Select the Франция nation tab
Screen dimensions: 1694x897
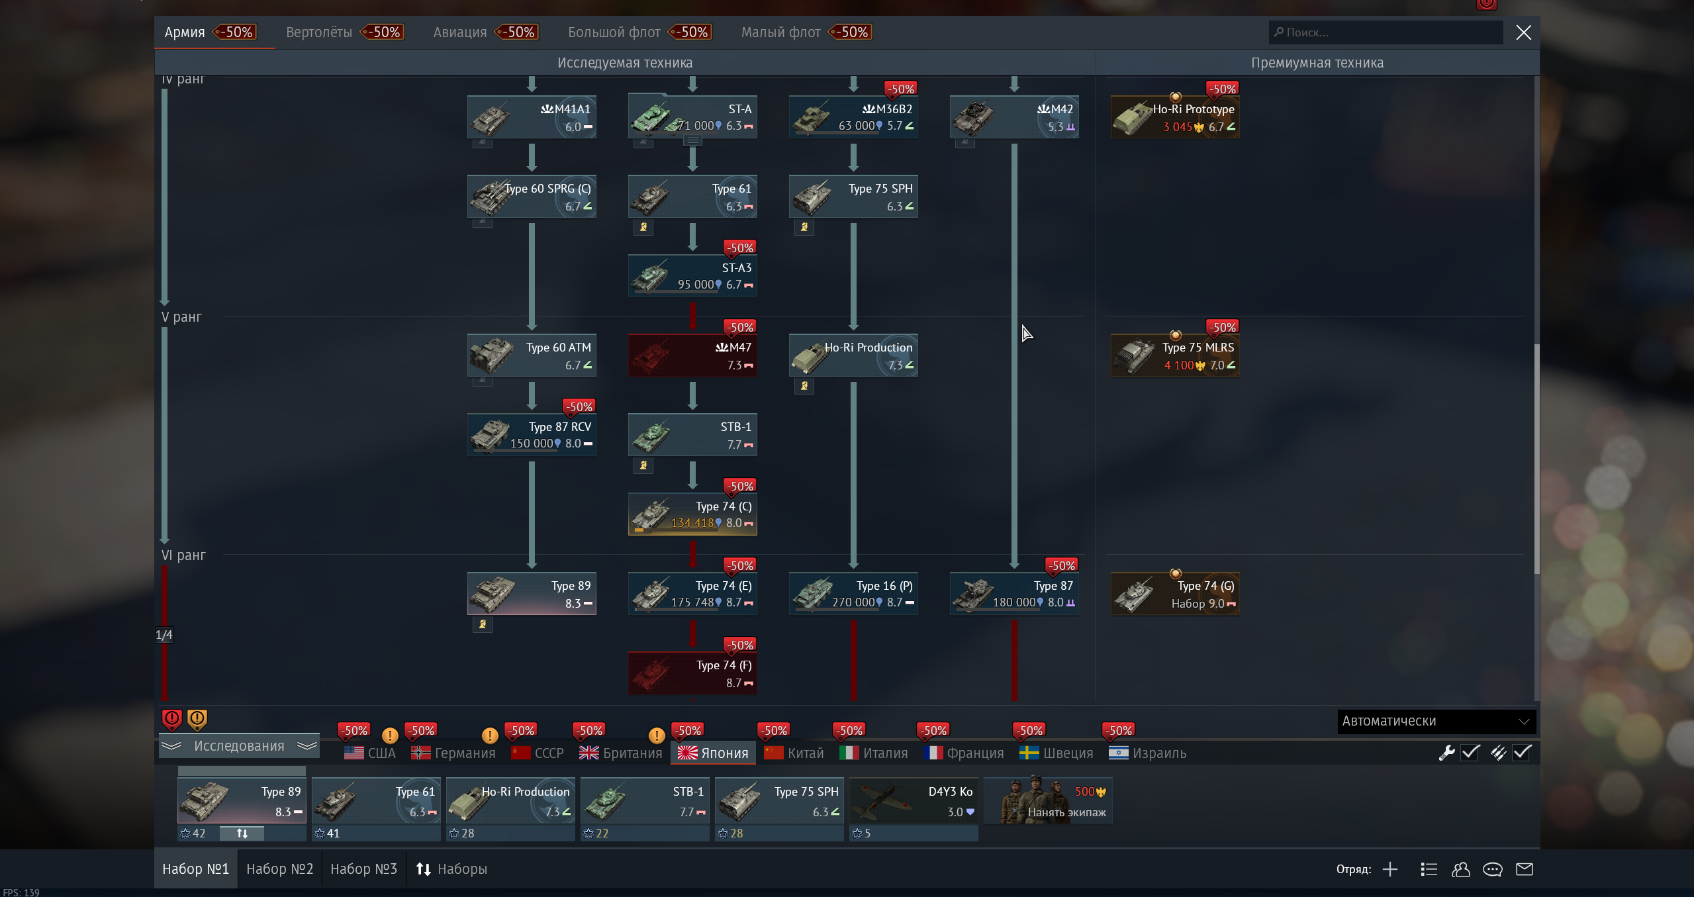(x=964, y=753)
